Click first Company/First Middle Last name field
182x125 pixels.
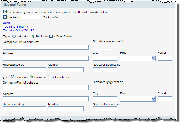pos(46,47)
